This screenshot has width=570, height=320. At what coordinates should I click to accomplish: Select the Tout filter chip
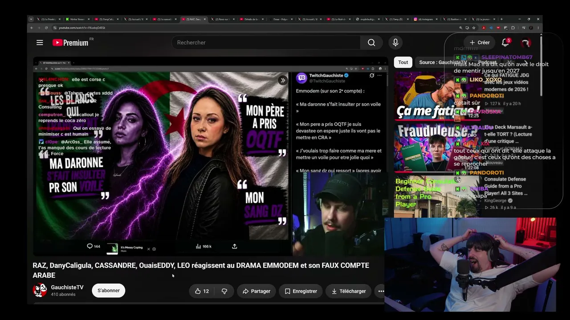point(403,62)
